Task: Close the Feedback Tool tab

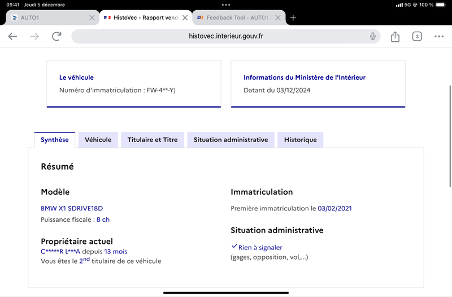Action: (x=278, y=18)
